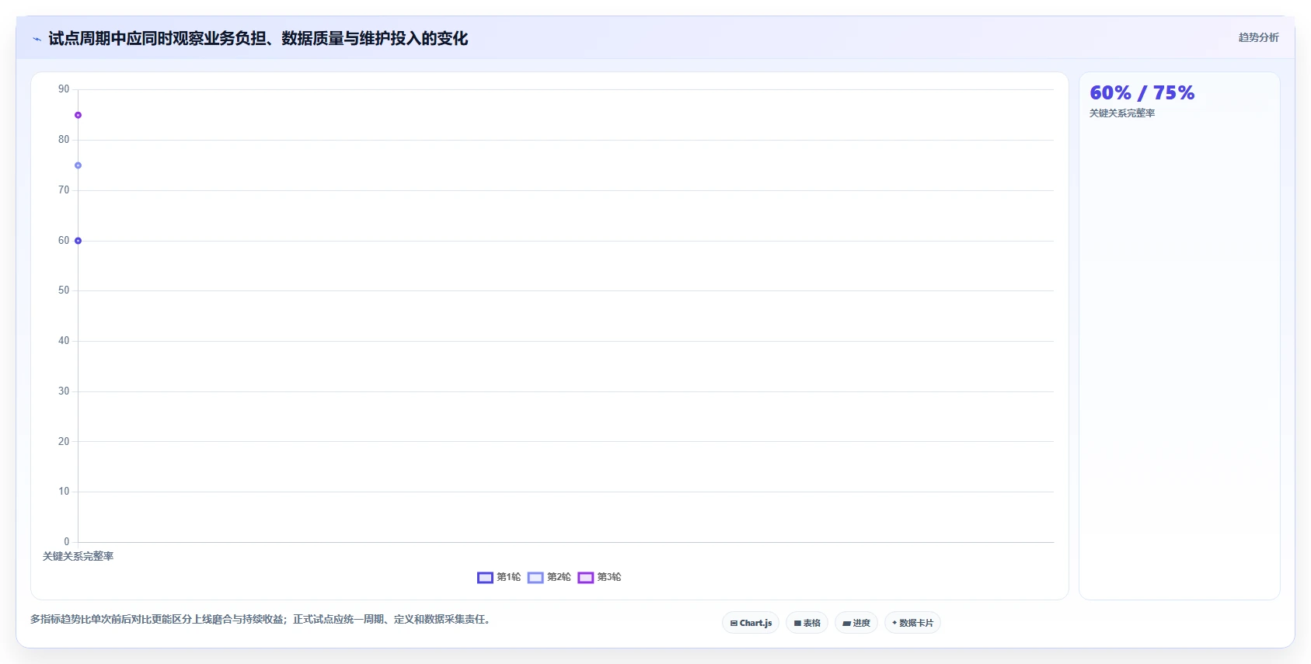The width and height of the screenshot is (1311, 664).
Task: Click the Chart.js pill button
Action: 751,623
